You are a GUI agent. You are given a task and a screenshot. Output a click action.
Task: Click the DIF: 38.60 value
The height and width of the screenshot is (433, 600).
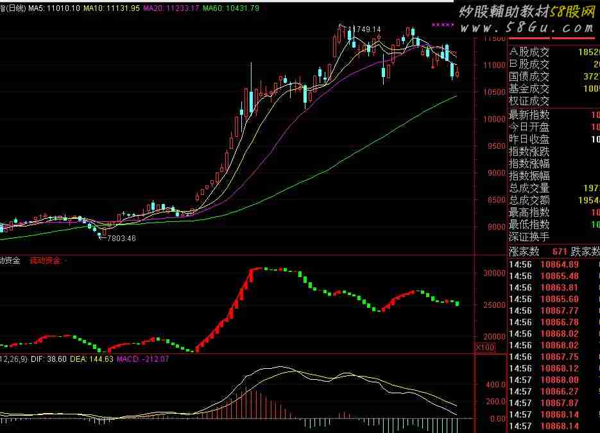point(49,359)
